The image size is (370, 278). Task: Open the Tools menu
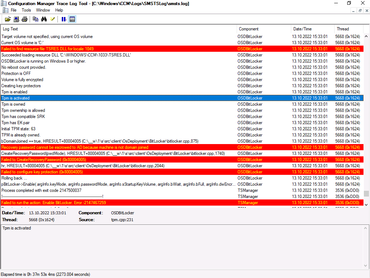[x=26, y=10]
